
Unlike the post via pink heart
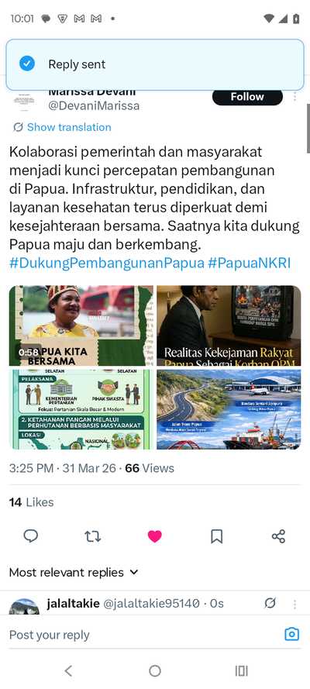[154, 536]
